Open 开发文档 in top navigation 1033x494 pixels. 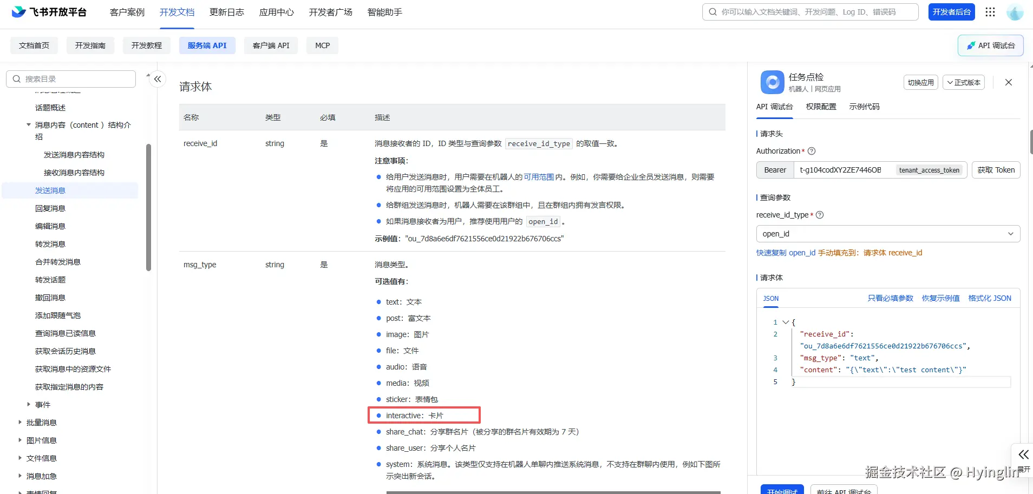click(177, 12)
